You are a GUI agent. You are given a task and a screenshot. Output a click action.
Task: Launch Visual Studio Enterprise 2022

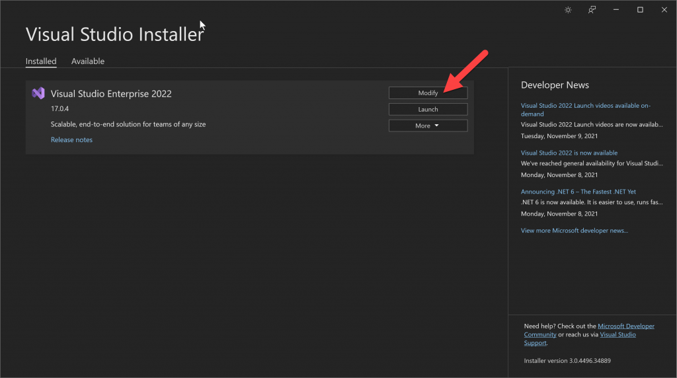click(x=428, y=109)
